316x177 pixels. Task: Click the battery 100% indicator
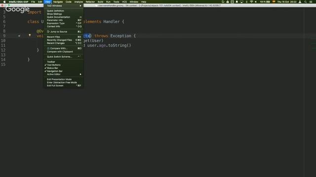point(265,2)
